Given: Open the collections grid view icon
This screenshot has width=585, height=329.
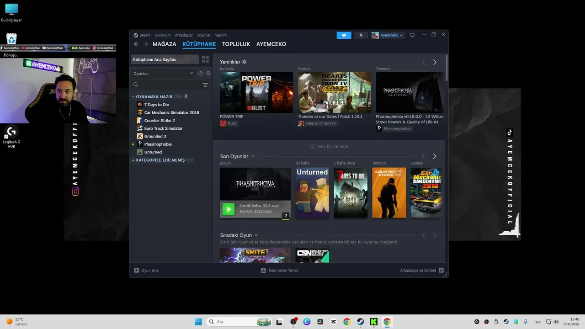Looking at the screenshot, I should (205, 59).
